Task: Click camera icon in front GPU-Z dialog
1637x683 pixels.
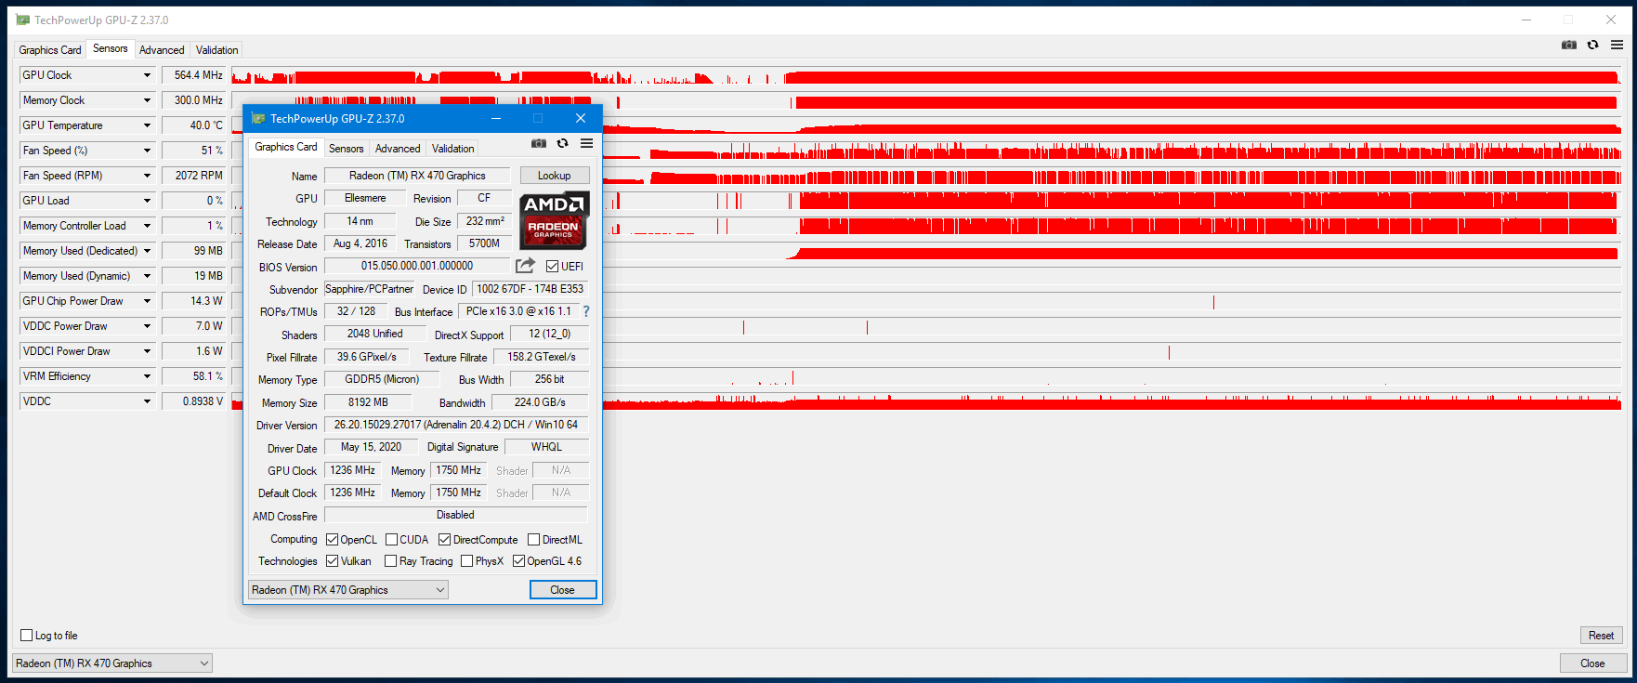Action: (x=539, y=143)
